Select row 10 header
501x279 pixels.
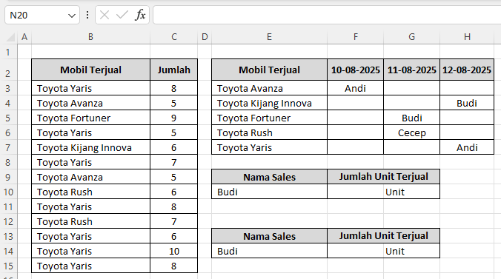coord(8,192)
